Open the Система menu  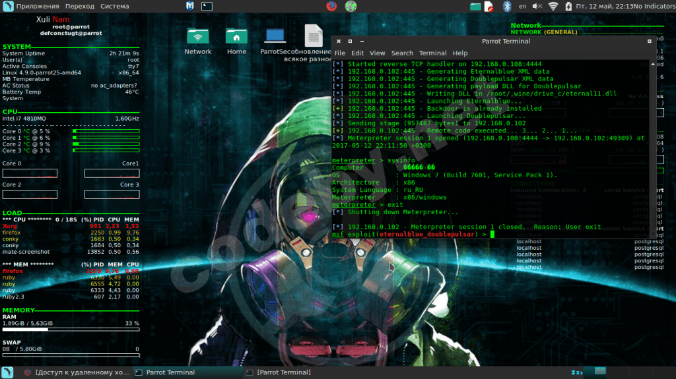click(x=115, y=6)
